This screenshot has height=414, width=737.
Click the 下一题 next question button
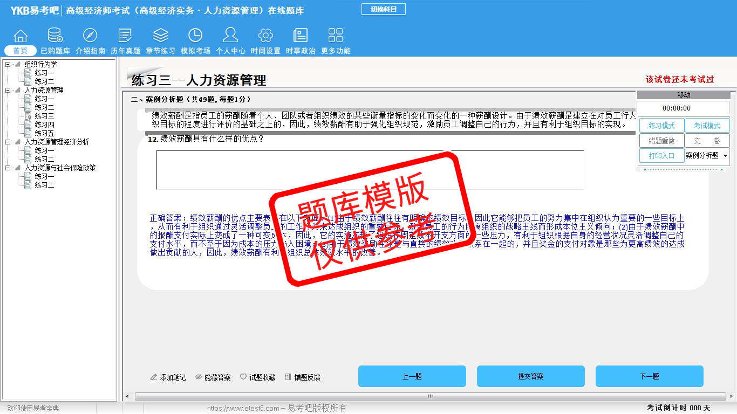[x=649, y=376]
